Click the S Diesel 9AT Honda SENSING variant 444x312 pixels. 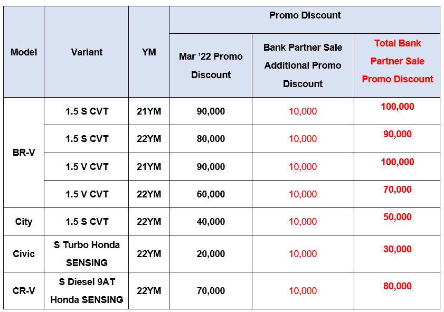click(x=87, y=291)
